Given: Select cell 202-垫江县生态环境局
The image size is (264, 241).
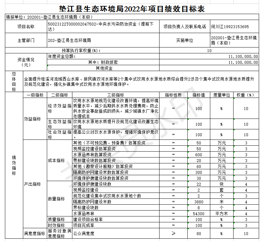Looking at the screenshot, I should (x=103, y=40).
